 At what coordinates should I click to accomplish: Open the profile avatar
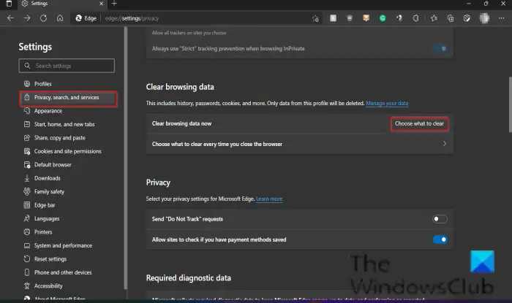click(x=484, y=18)
